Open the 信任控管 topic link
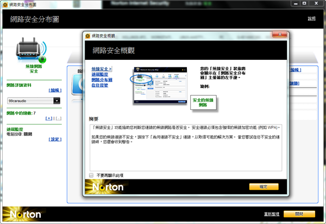Viewport: 326px width, 224px height. pos(100,85)
